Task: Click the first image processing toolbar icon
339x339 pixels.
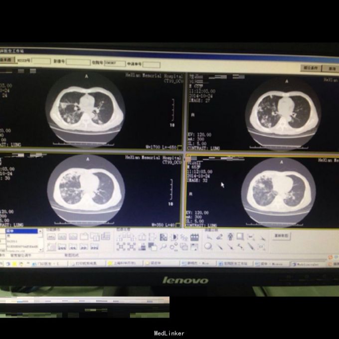Action: point(120,237)
